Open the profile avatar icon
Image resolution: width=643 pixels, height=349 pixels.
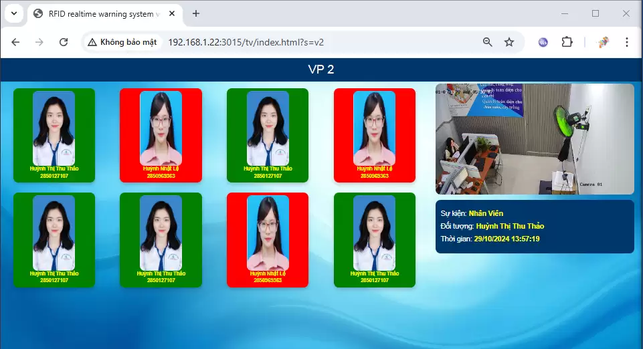point(604,42)
